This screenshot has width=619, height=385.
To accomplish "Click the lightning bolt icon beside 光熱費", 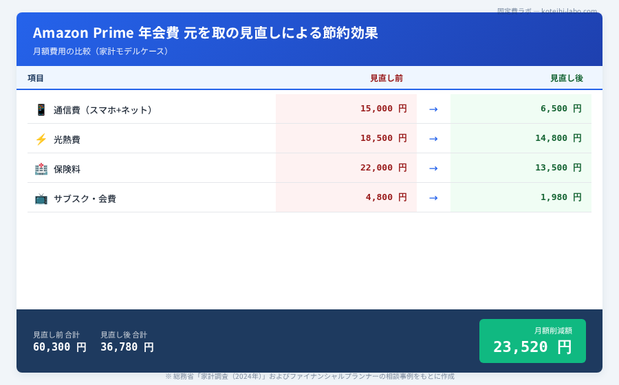I will pos(41,140).
